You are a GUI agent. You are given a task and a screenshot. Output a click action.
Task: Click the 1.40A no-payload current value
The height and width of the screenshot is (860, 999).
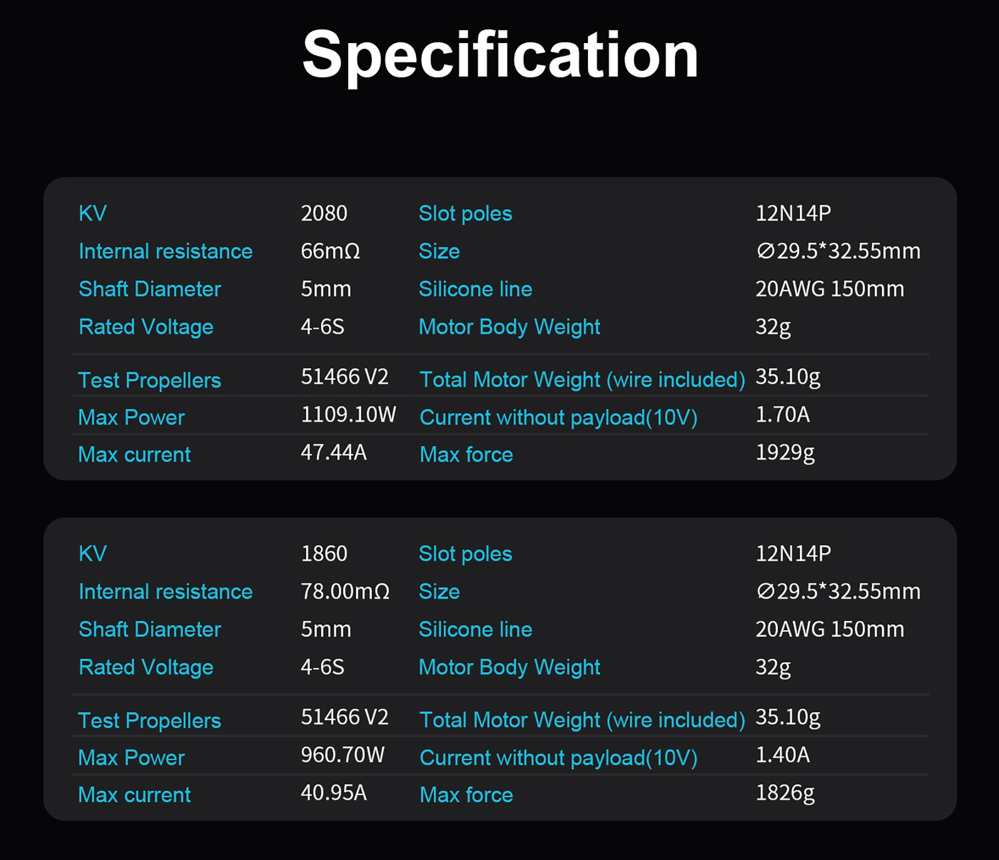coord(783,755)
